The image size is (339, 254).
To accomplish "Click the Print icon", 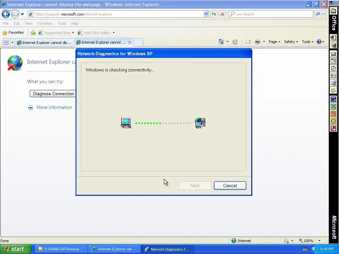I will coord(257,42).
